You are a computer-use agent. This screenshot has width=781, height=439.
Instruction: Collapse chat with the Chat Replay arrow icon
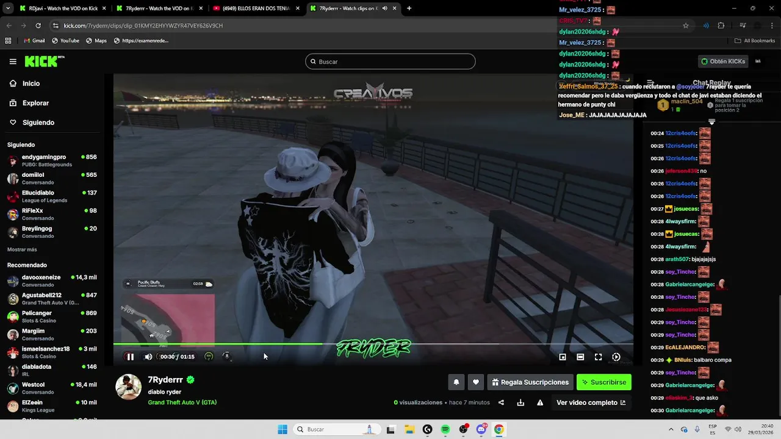pyautogui.click(x=650, y=83)
